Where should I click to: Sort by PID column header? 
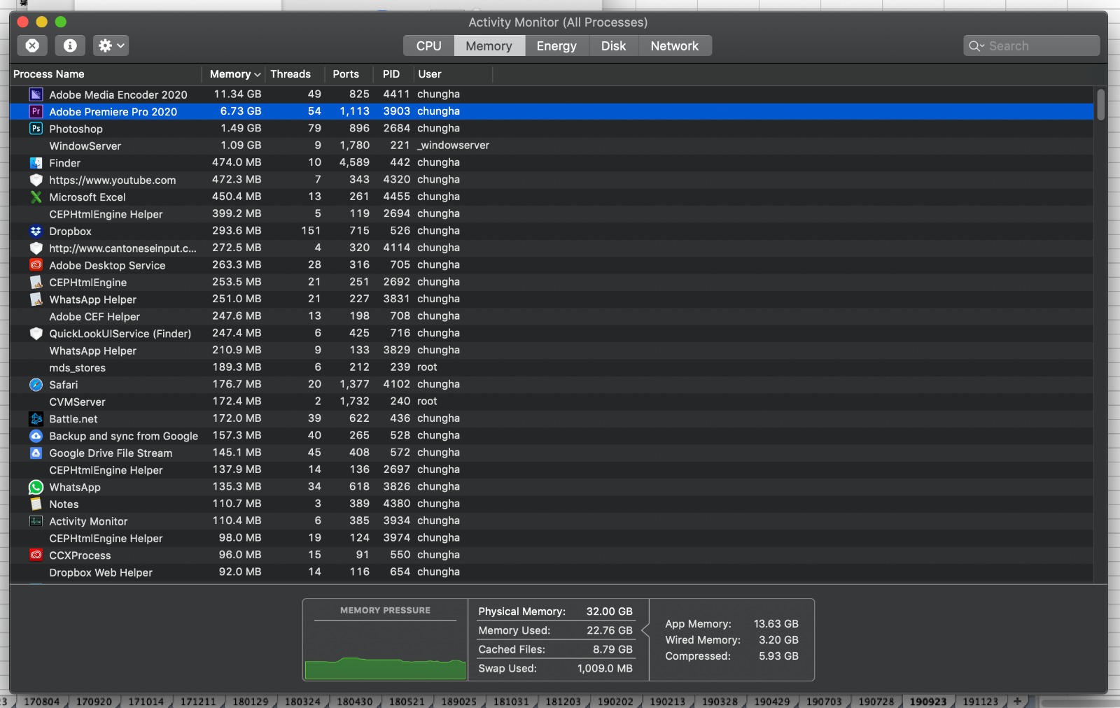393,74
